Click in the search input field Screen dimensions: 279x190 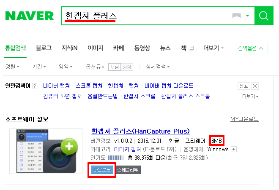(148, 16)
